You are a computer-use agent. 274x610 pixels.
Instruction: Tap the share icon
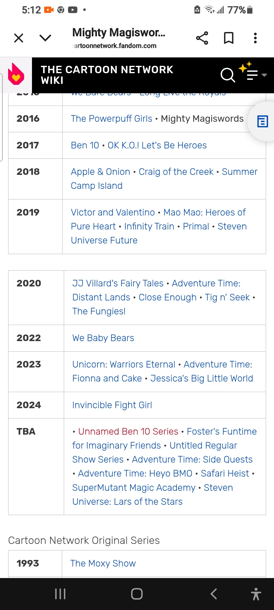point(202,38)
